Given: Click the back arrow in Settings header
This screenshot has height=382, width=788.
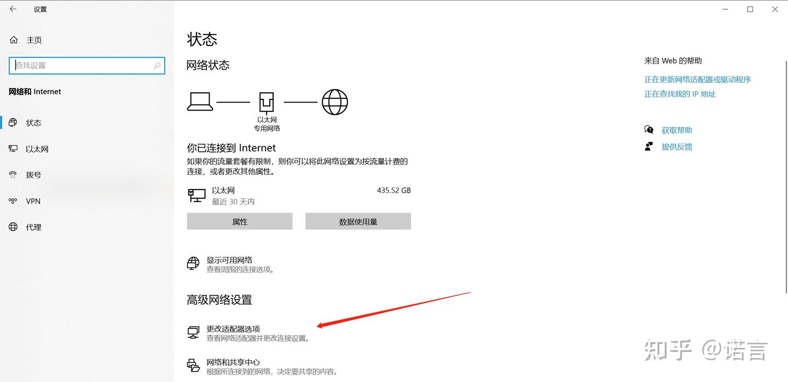Looking at the screenshot, I should pyautogui.click(x=13, y=9).
